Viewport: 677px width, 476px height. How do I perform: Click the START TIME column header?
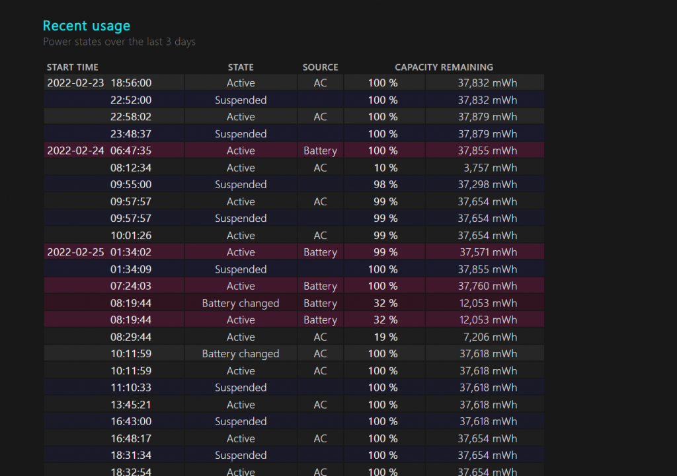point(72,67)
